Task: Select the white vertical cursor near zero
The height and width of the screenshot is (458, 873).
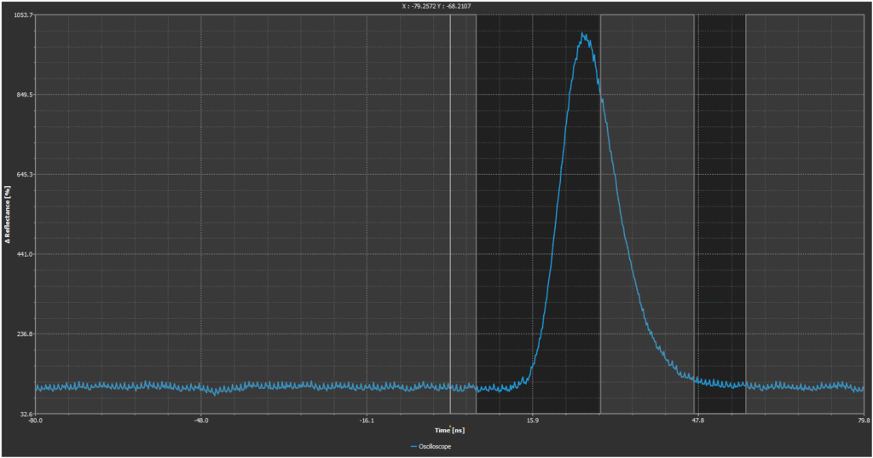Action: (450, 213)
